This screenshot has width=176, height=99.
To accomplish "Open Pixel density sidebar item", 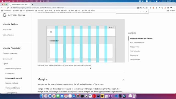I will tap(10, 73).
